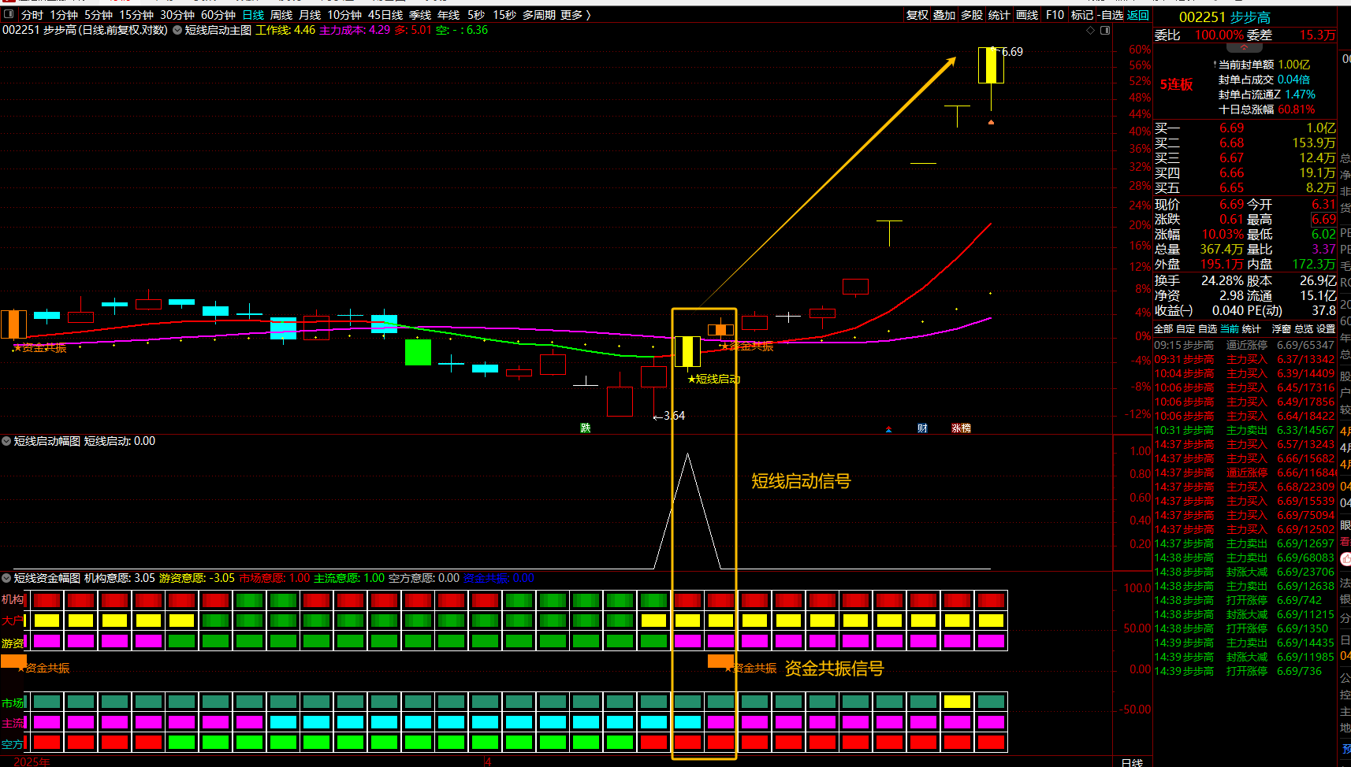Click the 09:15 逼近涨停 alert row

click(1245, 345)
